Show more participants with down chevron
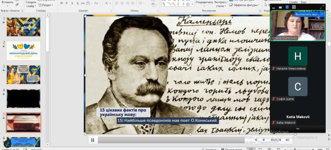331x150 pixels. click(x=298, y=128)
